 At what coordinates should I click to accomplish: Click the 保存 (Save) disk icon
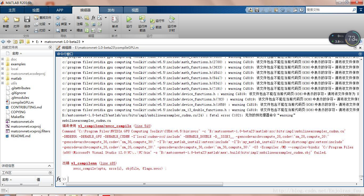click(27, 19)
